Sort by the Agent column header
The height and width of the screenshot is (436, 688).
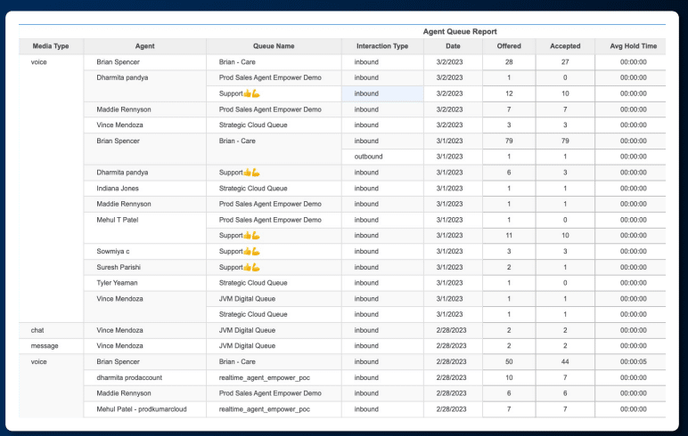click(144, 46)
